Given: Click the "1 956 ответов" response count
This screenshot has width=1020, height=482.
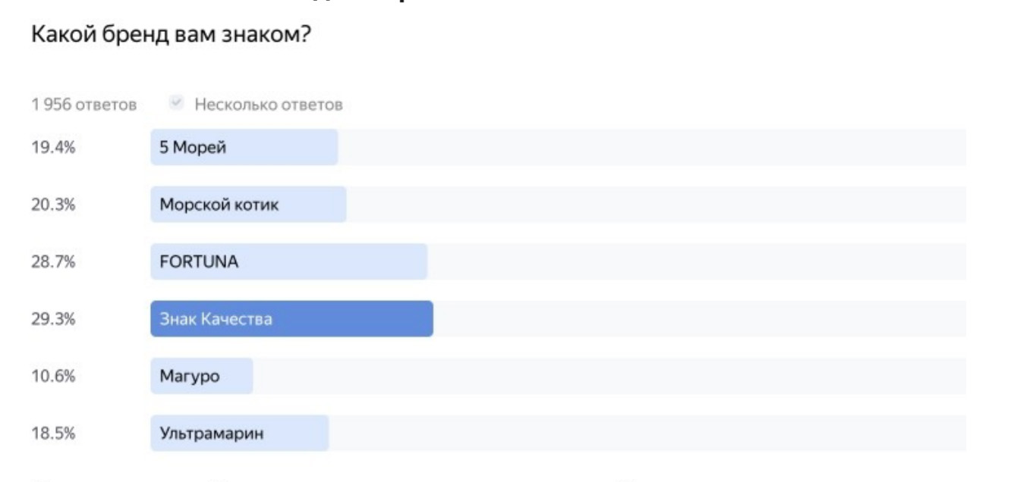Looking at the screenshot, I should (x=83, y=105).
